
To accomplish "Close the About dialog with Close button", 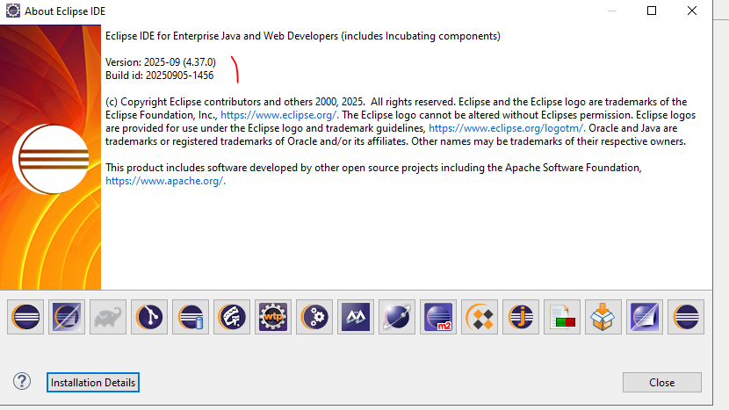I will pos(662,382).
